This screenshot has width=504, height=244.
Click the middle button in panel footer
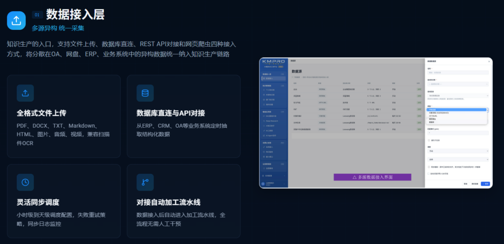coord(475,184)
